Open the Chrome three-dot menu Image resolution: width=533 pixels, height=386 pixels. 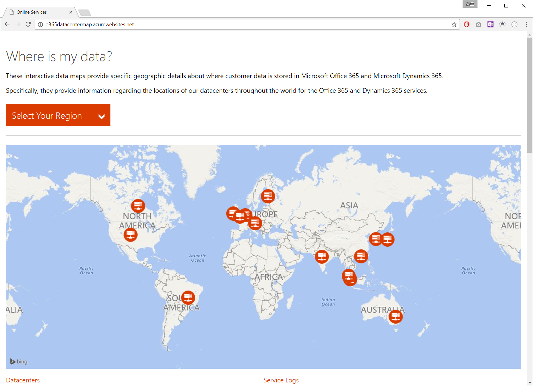click(526, 24)
